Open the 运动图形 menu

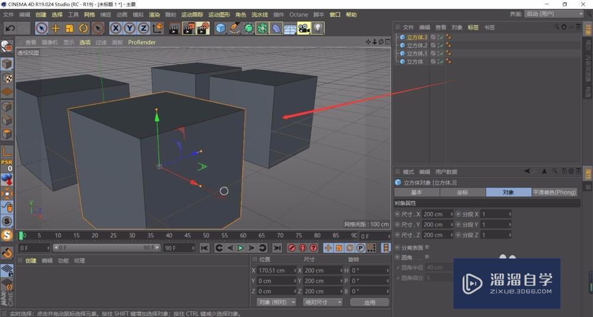pyautogui.click(x=219, y=15)
